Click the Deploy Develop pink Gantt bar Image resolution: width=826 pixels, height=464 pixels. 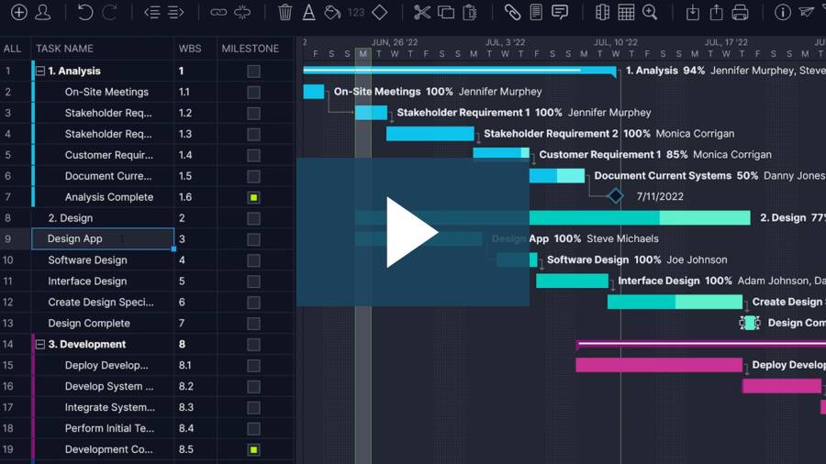point(659,365)
